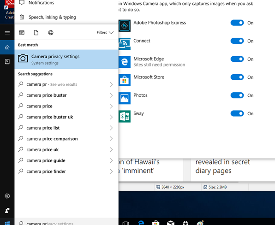Open the paint palette app on taskbar
Viewport: 275px width, 225px height.
pos(200,223)
